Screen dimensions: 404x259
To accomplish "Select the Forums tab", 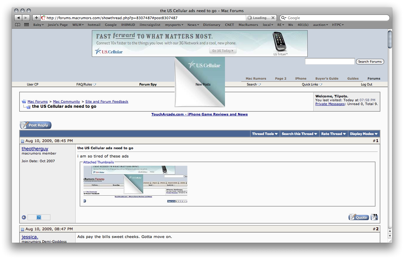I will (374, 78).
